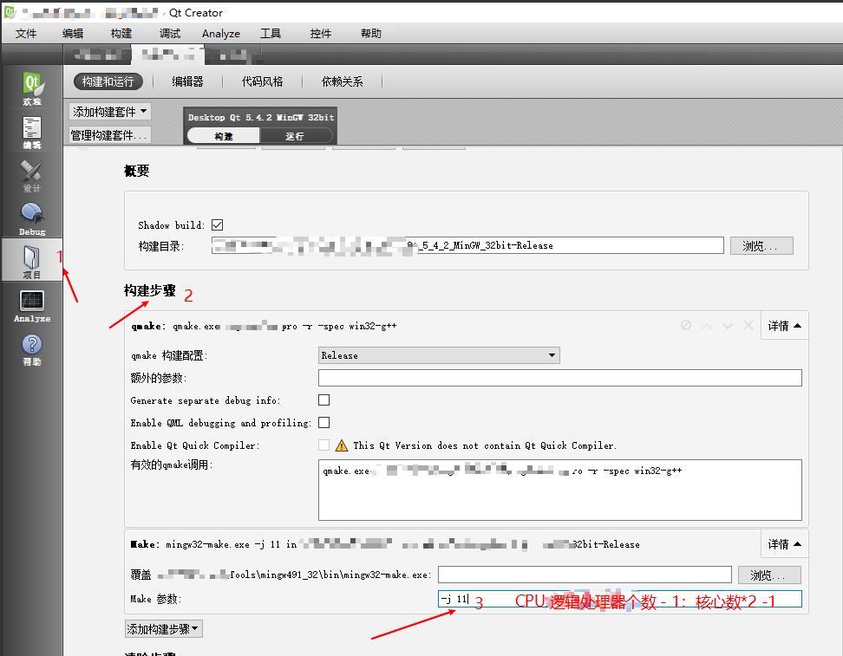
Task: Open the Add Kit dropdown
Action: tap(109, 112)
